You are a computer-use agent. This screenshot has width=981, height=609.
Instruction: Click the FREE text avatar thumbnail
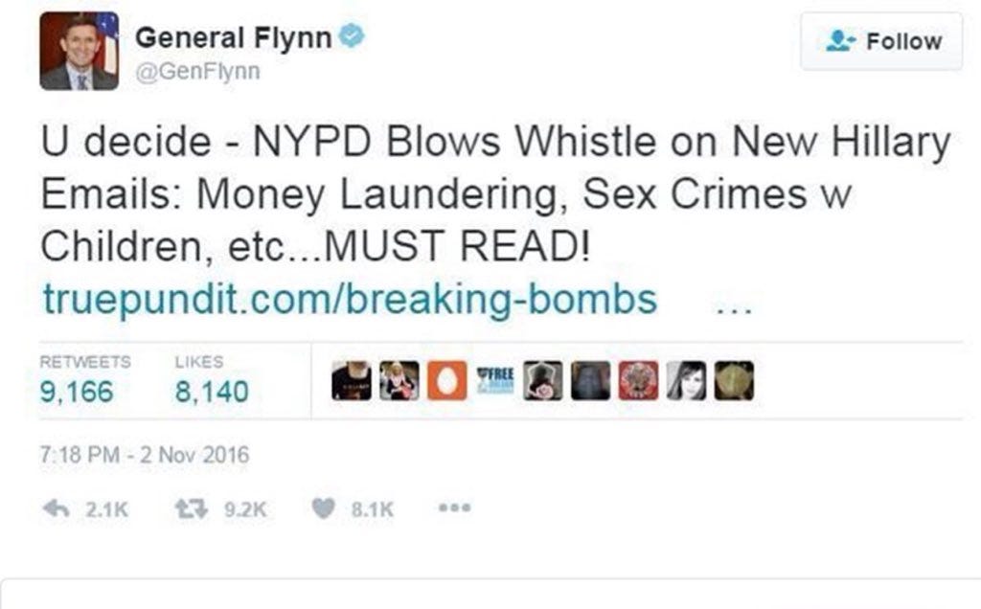coord(495,380)
